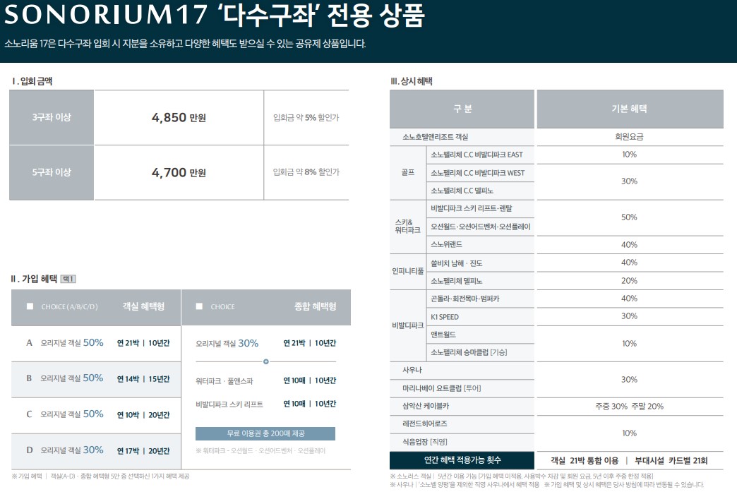Click the 10% cell for 비발디파크 EAST
The image size is (737, 492).
630,155
